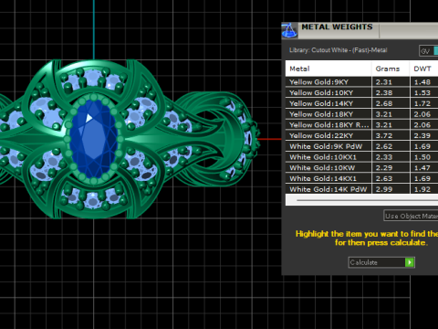438x329 pixels.
Task: Select the White Gold:9K PdW row
Action: pos(361,146)
